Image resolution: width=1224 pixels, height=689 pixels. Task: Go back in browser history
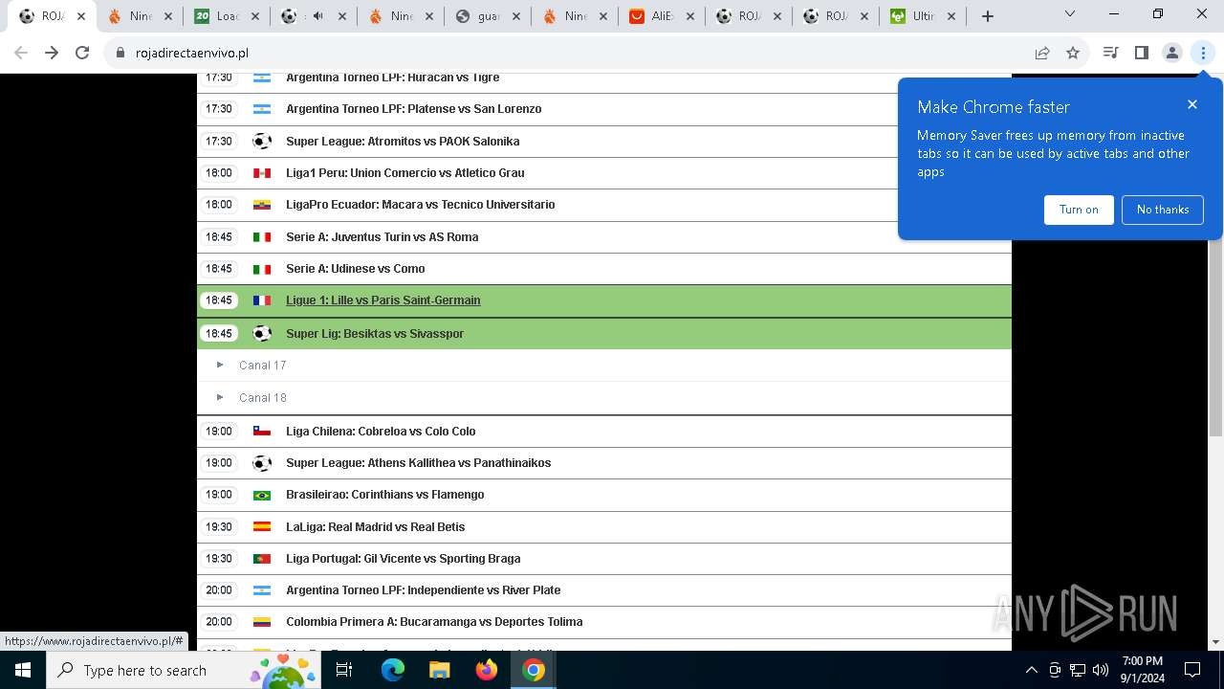point(21,53)
